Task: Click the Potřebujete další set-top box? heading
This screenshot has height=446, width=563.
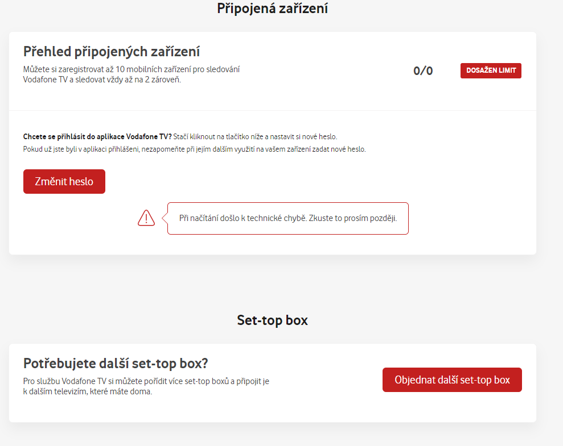Action: click(116, 363)
